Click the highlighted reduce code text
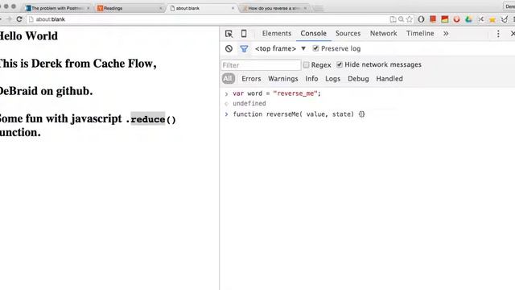The width and height of the screenshot is (515, 290). [x=148, y=119]
